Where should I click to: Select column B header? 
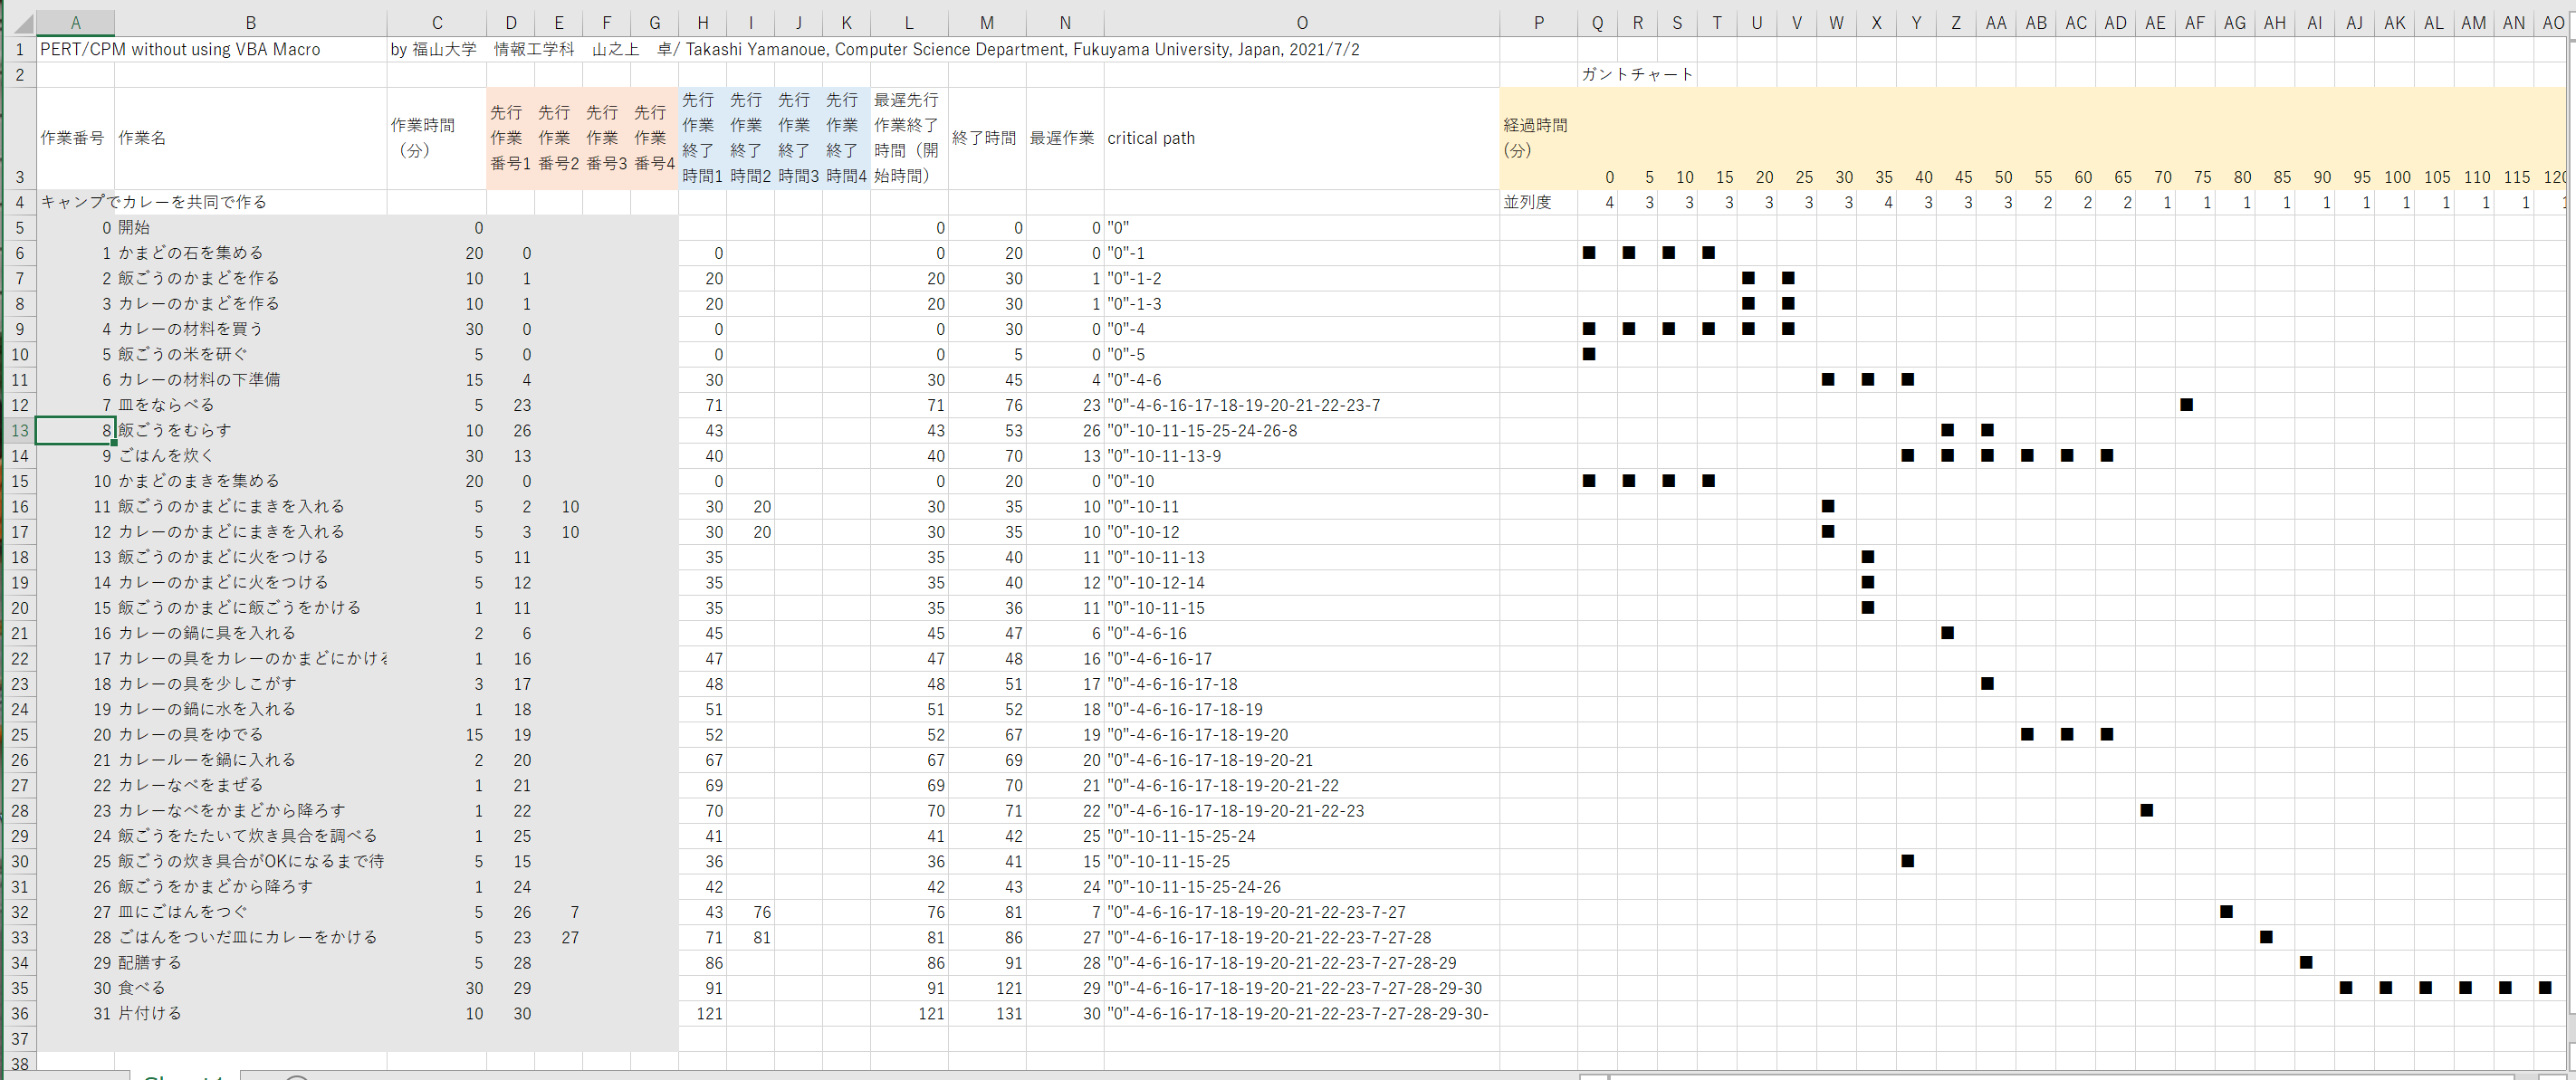click(250, 22)
